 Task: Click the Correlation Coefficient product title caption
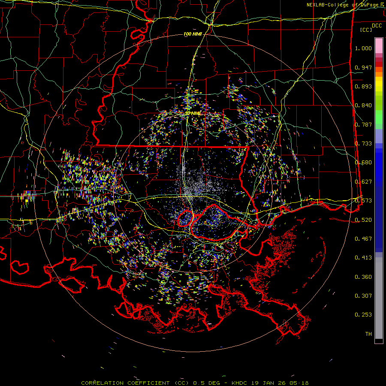point(195,383)
